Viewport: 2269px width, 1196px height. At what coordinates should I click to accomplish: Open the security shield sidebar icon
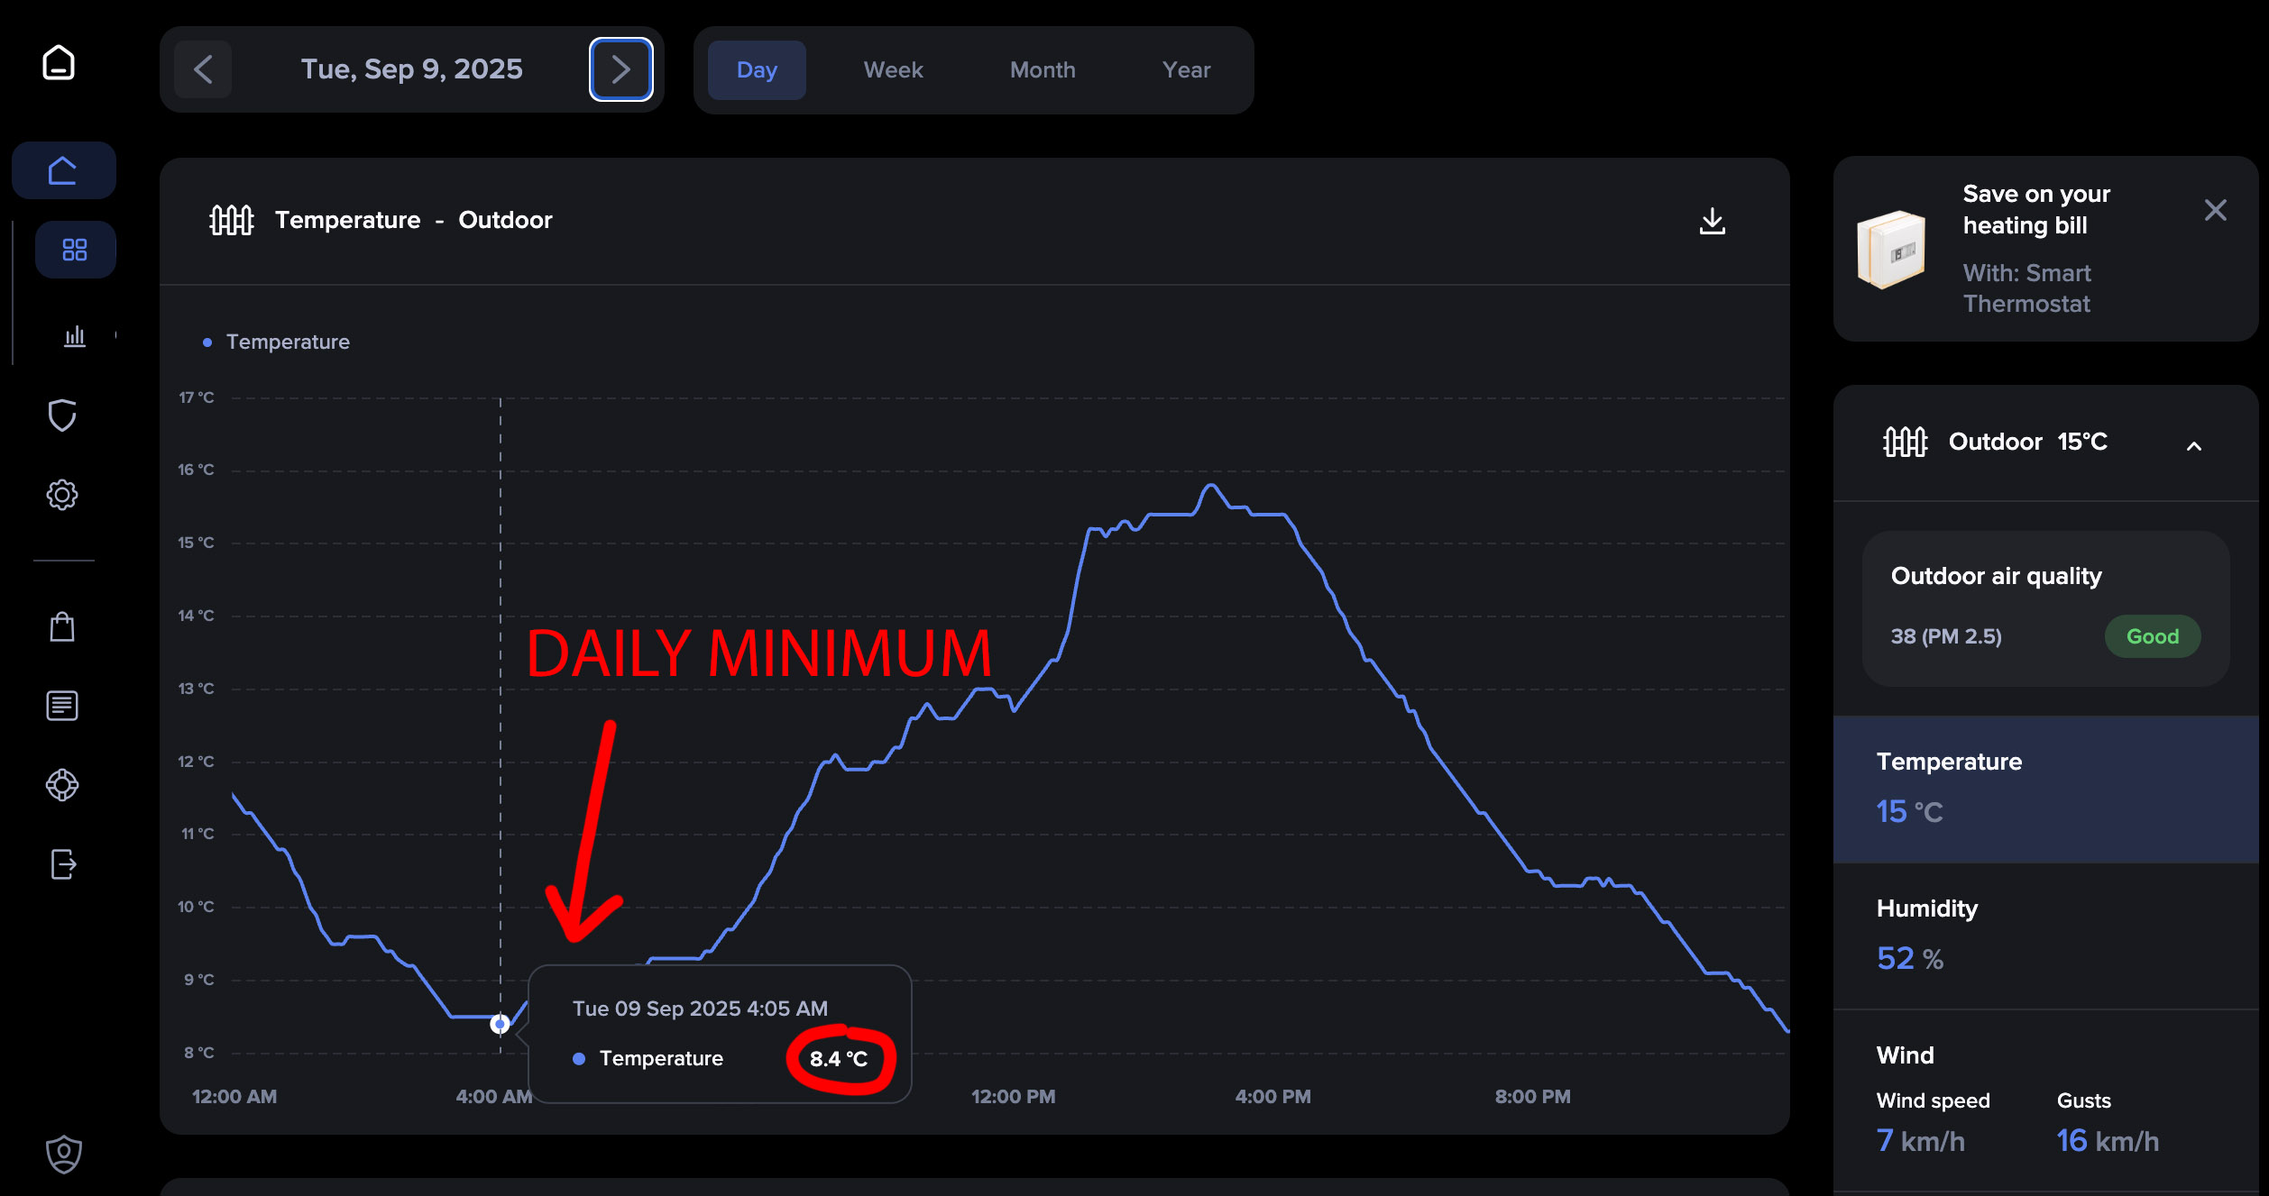(62, 415)
